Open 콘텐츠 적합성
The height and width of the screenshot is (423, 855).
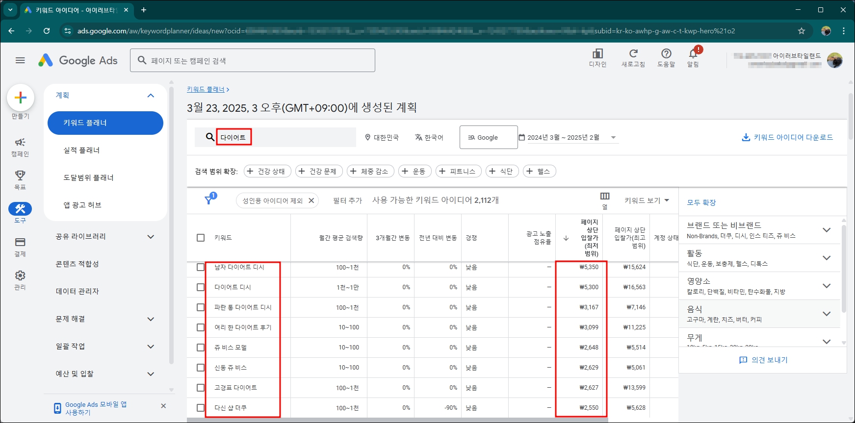(x=78, y=264)
